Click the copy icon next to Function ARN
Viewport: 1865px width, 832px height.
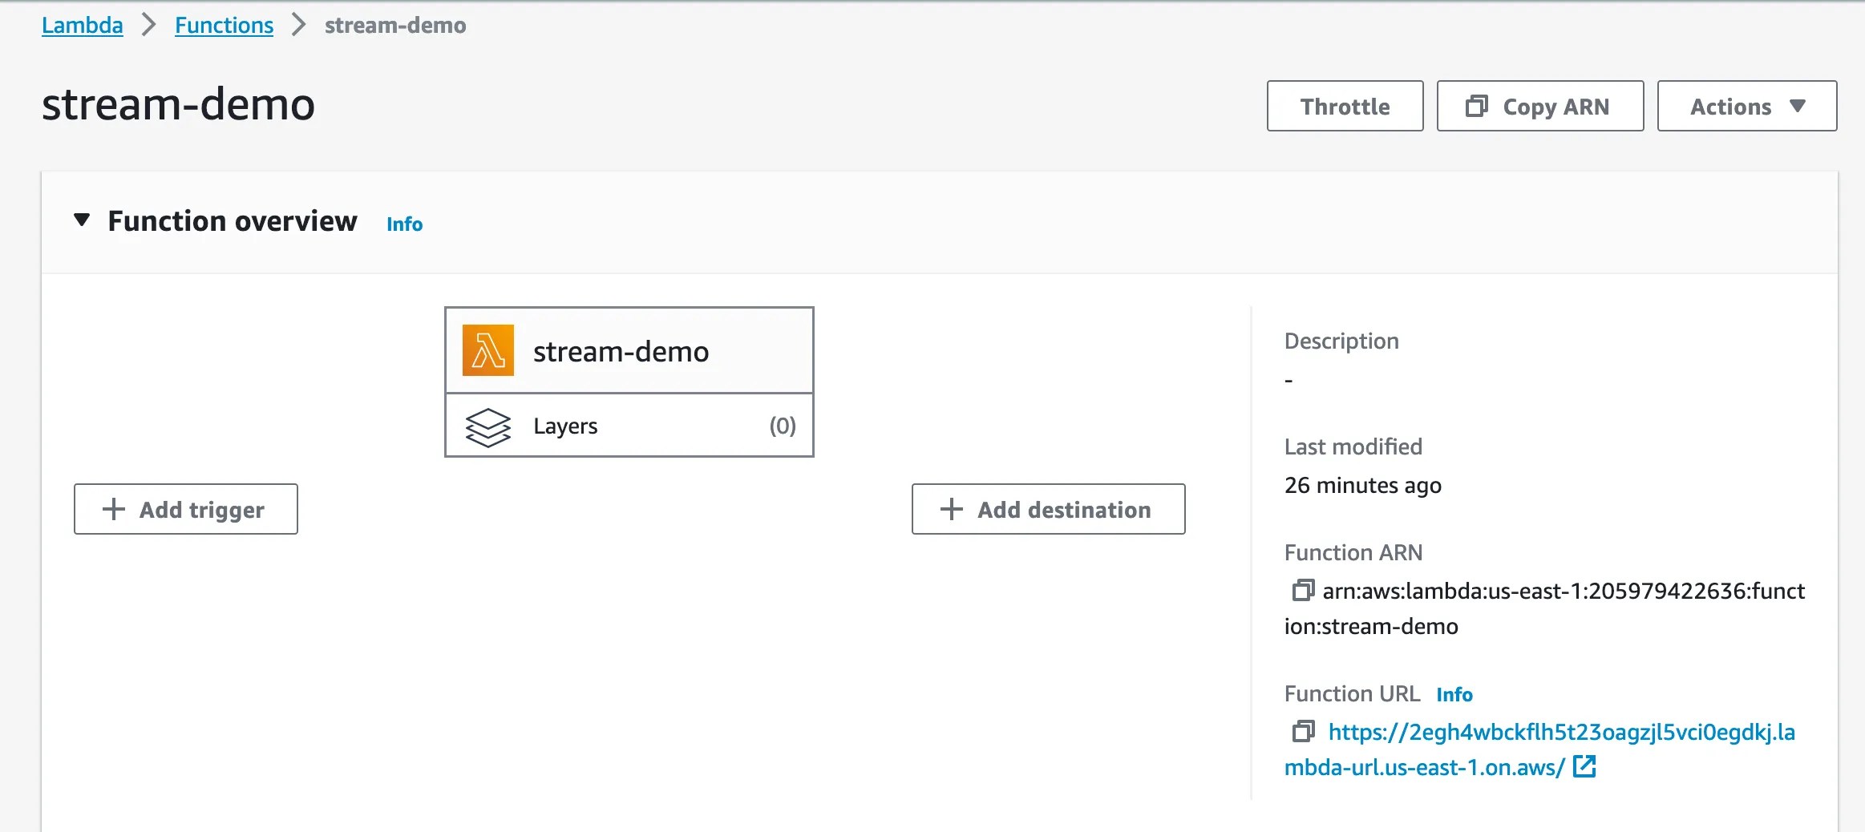pos(1302,590)
